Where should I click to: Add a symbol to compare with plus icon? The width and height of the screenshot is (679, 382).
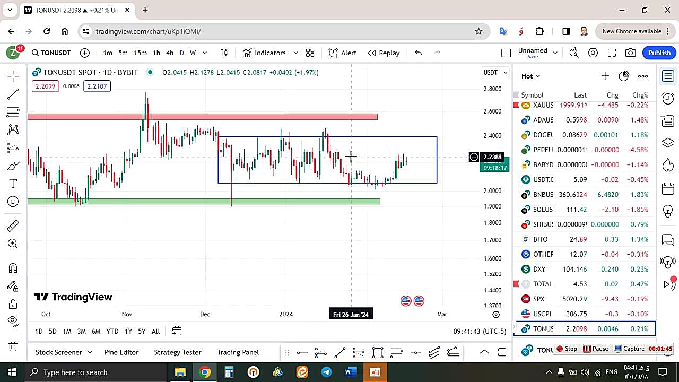click(x=85, y=53)
